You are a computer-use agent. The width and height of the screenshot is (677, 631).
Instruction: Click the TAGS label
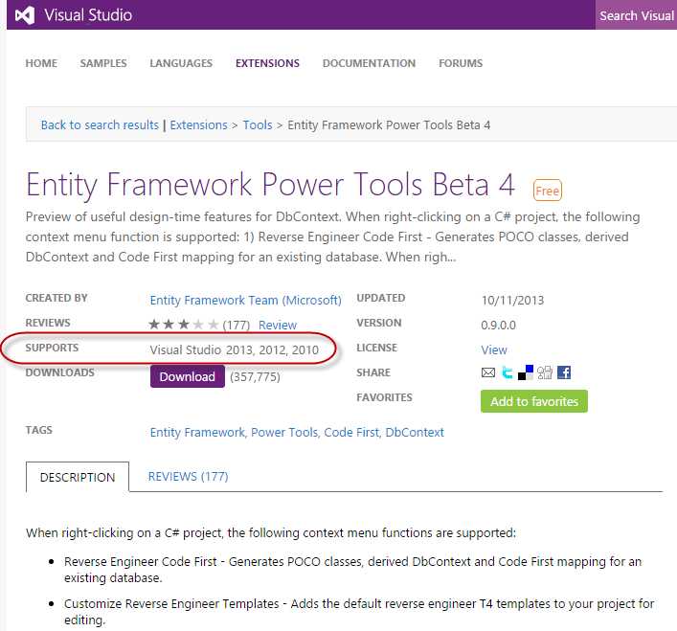(x=39, y=430)
